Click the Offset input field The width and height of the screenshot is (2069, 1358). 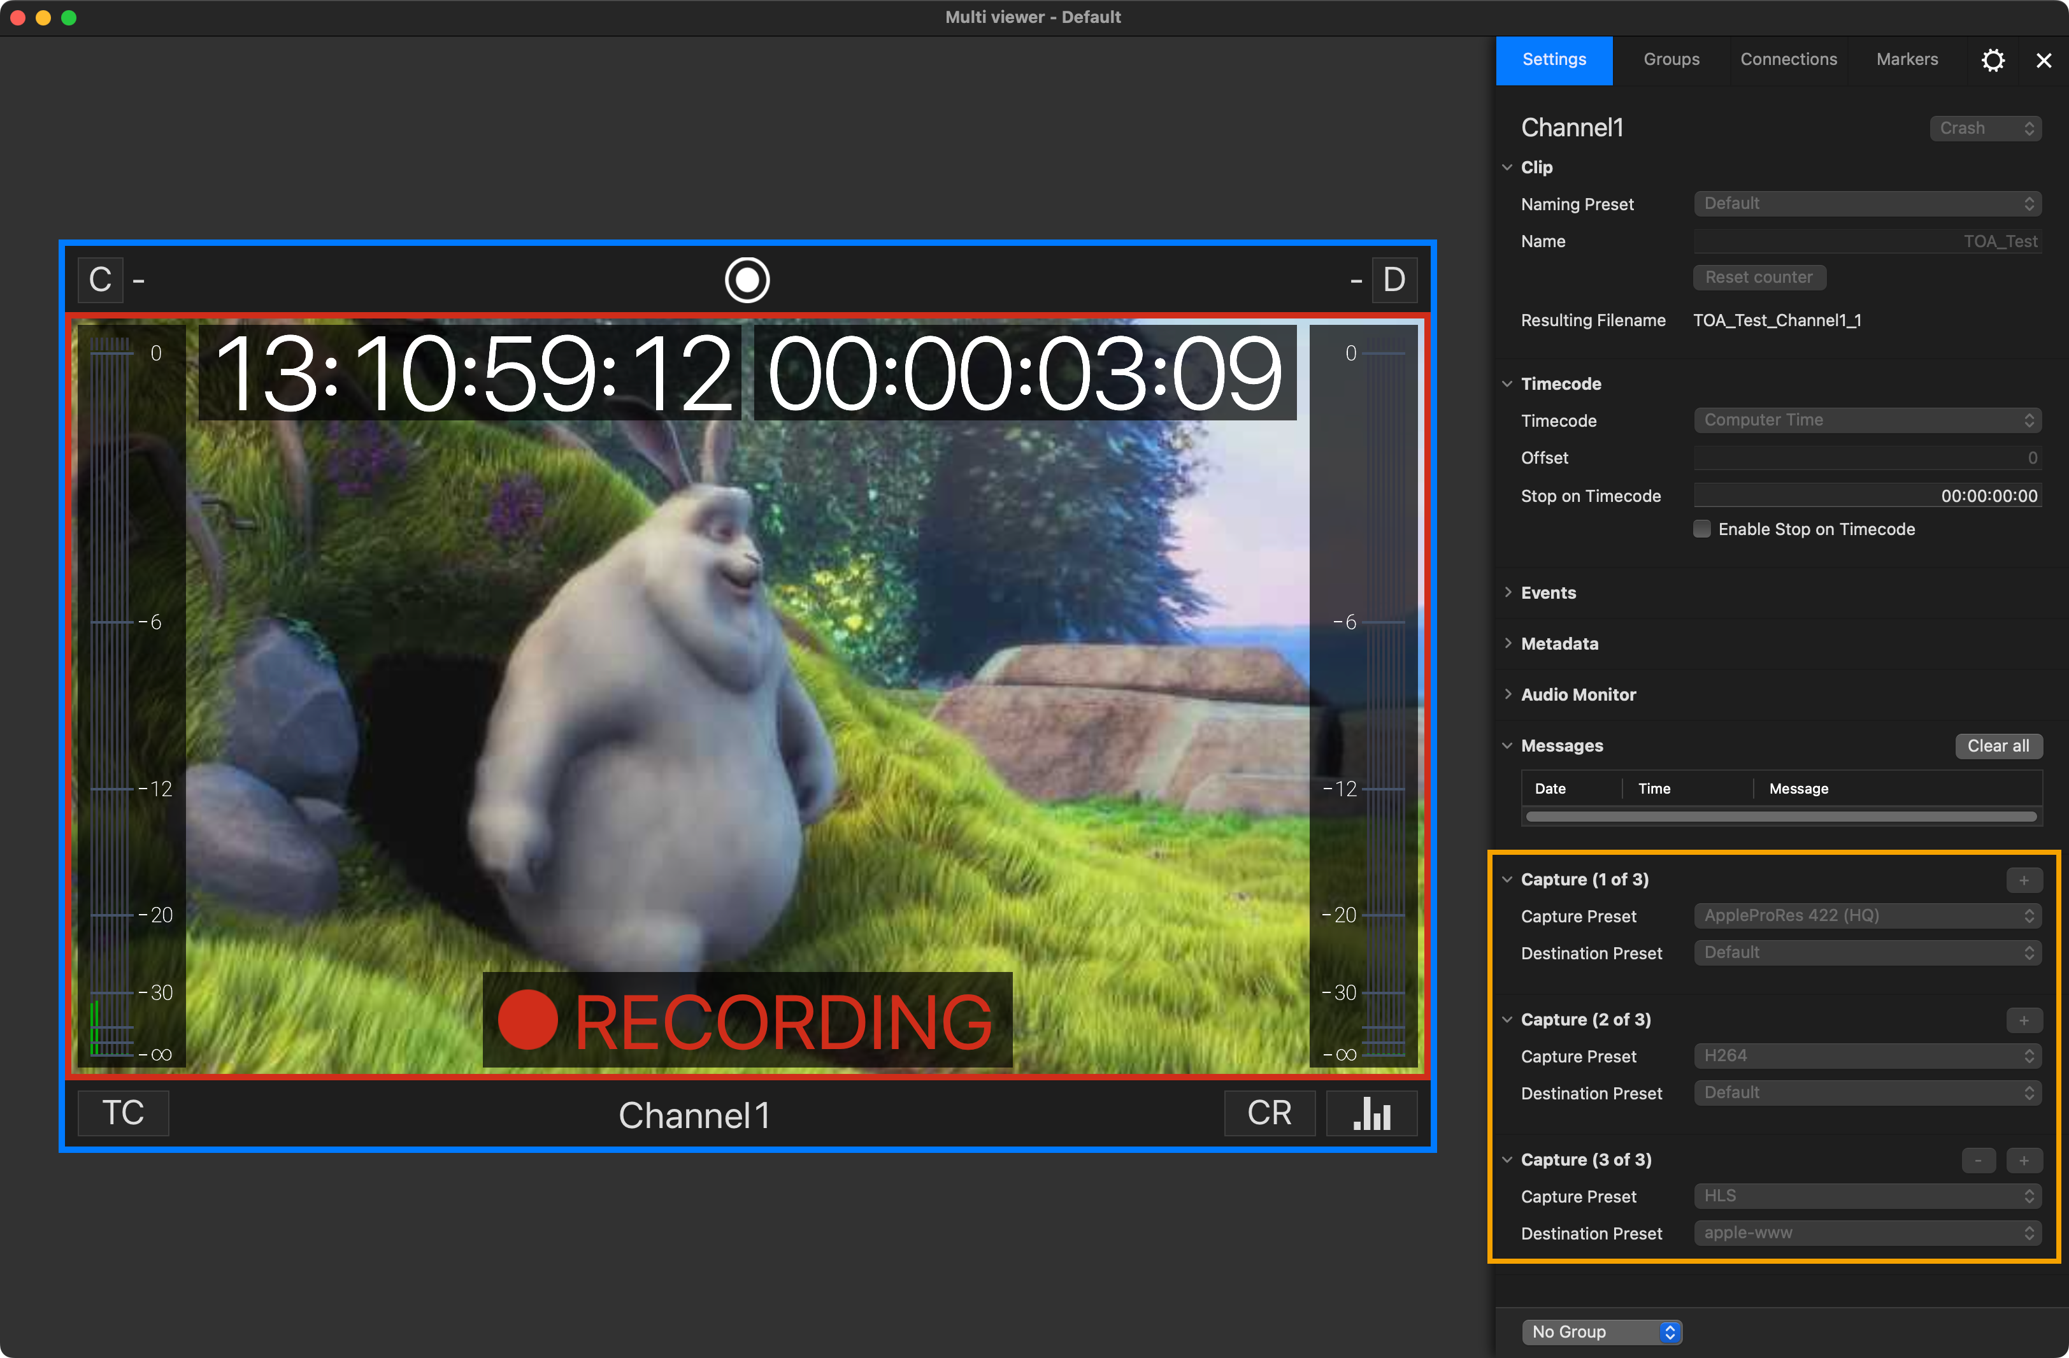pyautogui.click(x=1867, y=457)
